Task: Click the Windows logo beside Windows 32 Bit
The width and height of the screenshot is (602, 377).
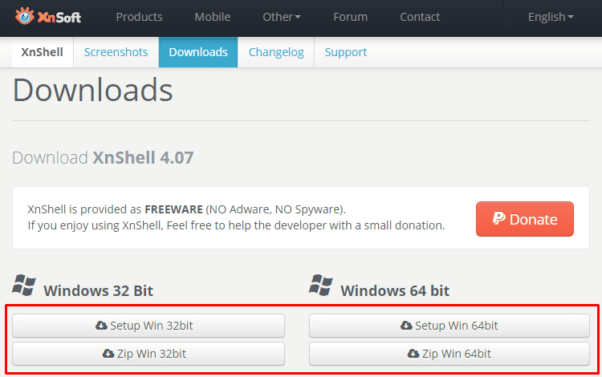Action: 24,285
